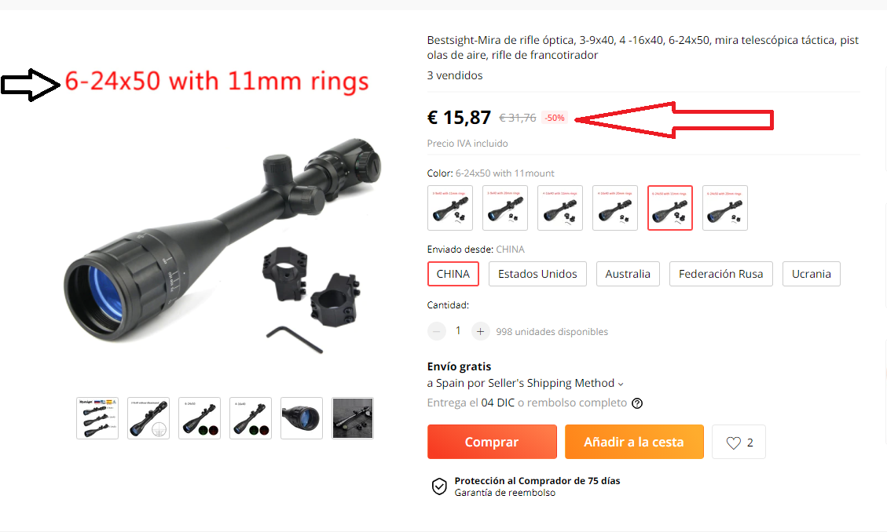The image size is (887, 532).
Task: Open the blue lens close-up thumbnail
Action: (302, 418)
